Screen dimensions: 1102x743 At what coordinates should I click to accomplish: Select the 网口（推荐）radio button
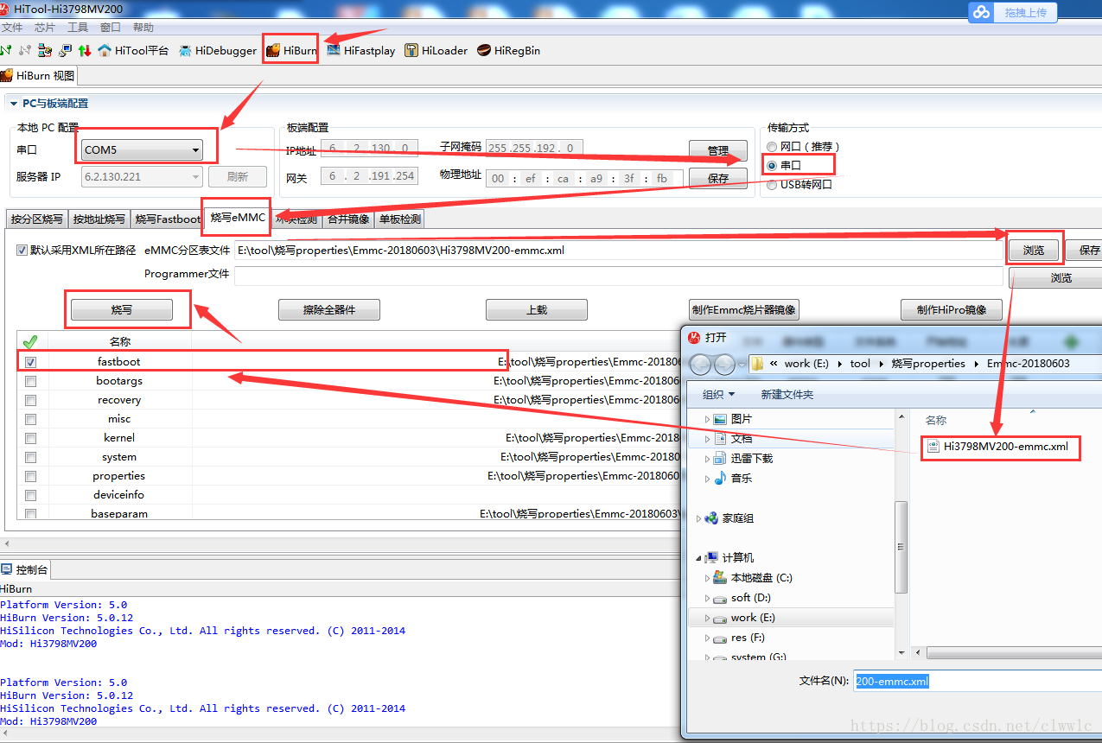(x=772, y=147)
